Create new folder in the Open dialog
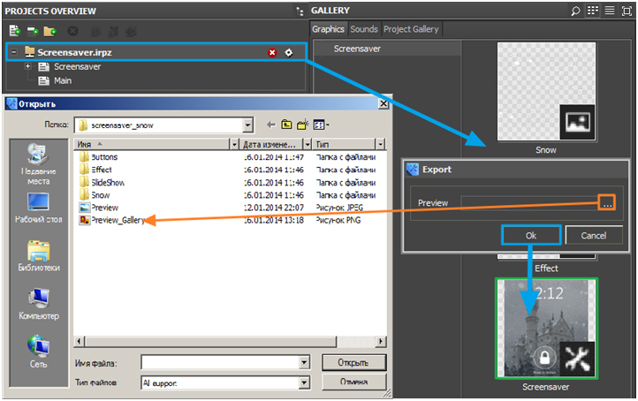 tap(302, 125)
